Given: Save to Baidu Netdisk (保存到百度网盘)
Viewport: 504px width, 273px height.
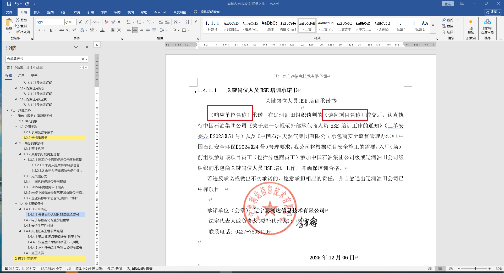Looking at the screenshot, I should pos(487,26).
